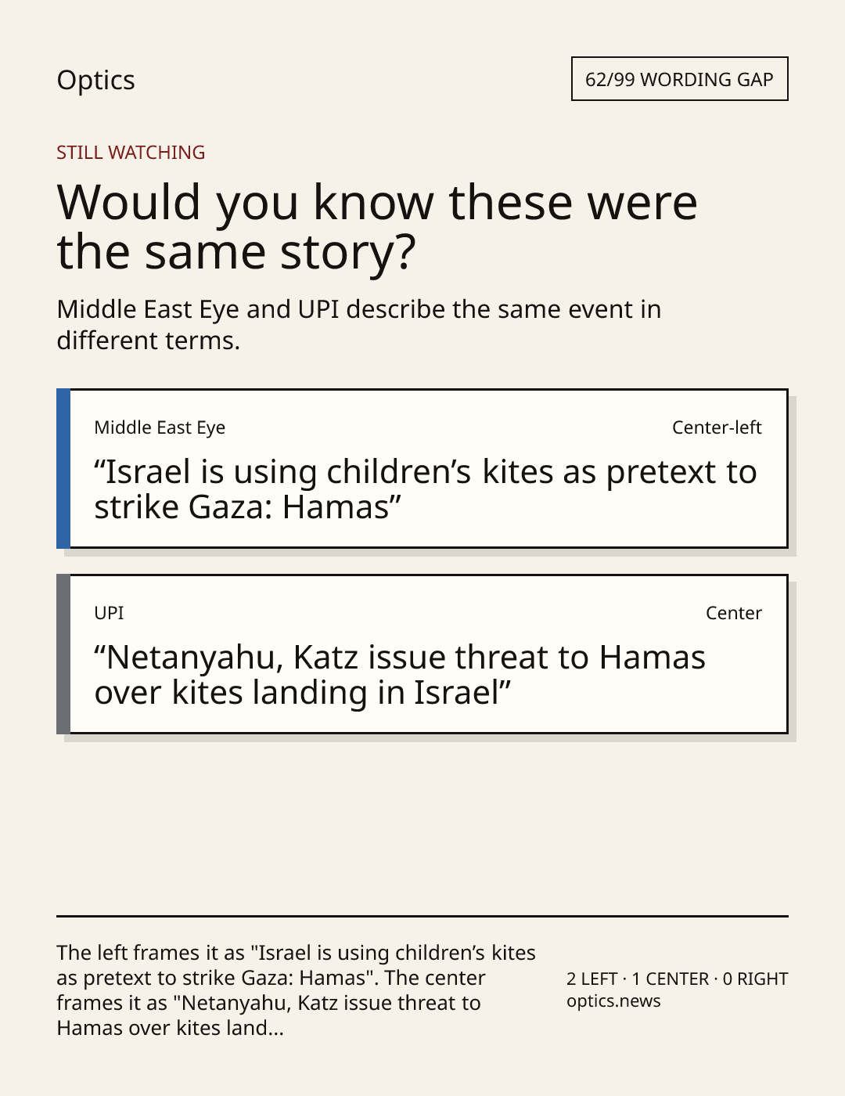Image resolution: width=845 pixels, height=1096 pixels.
Task: Click the gray bias bar on UPI card
Action: click(x=63, y=654)
